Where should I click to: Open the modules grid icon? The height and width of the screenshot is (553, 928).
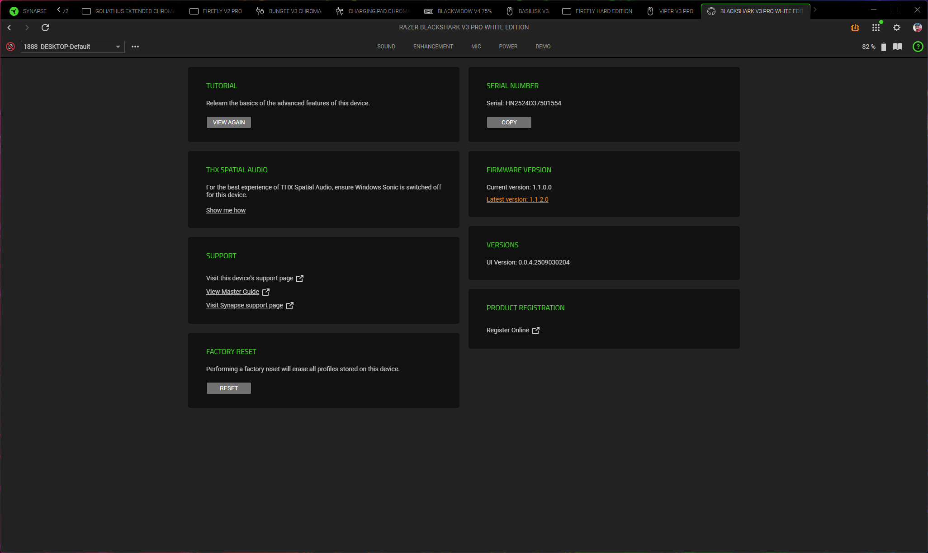(876, 28)
